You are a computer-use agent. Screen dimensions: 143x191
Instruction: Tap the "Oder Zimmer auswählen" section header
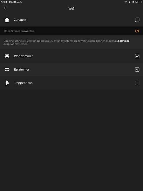click(19, 31)
